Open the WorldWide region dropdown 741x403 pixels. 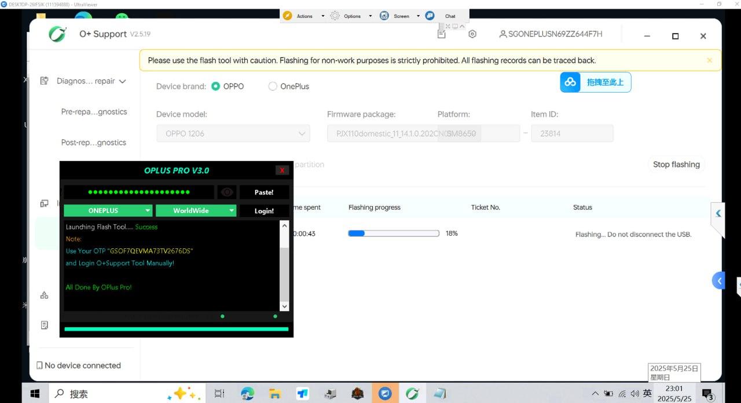coord(196,211)
